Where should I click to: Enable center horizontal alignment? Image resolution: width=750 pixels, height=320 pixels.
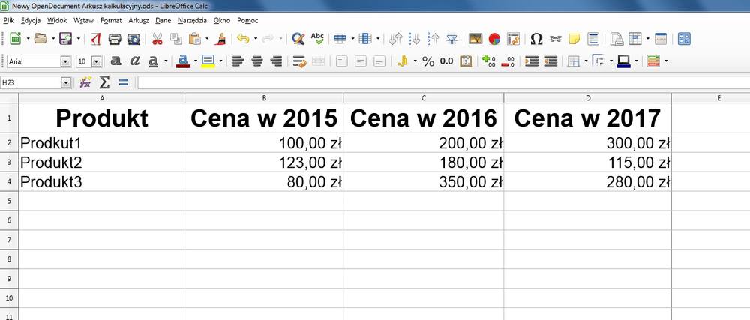[x=257, y=61]
